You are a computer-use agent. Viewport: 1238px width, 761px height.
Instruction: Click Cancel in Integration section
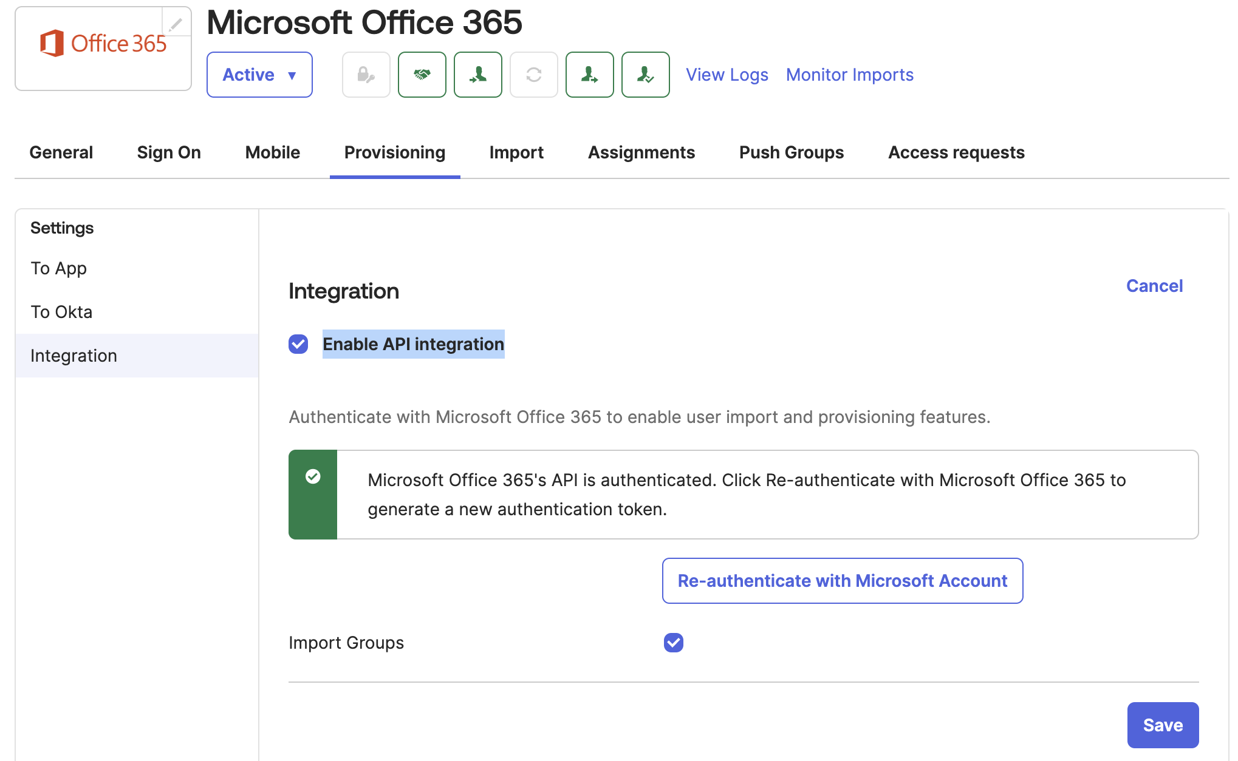click(x=1155, y=286)
